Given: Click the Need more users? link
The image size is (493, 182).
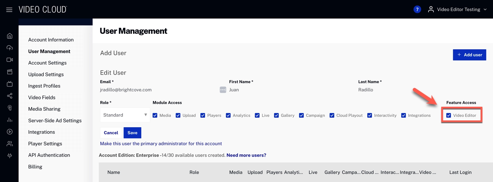Looking at the screenshot, I should click(x=246, y=155).
